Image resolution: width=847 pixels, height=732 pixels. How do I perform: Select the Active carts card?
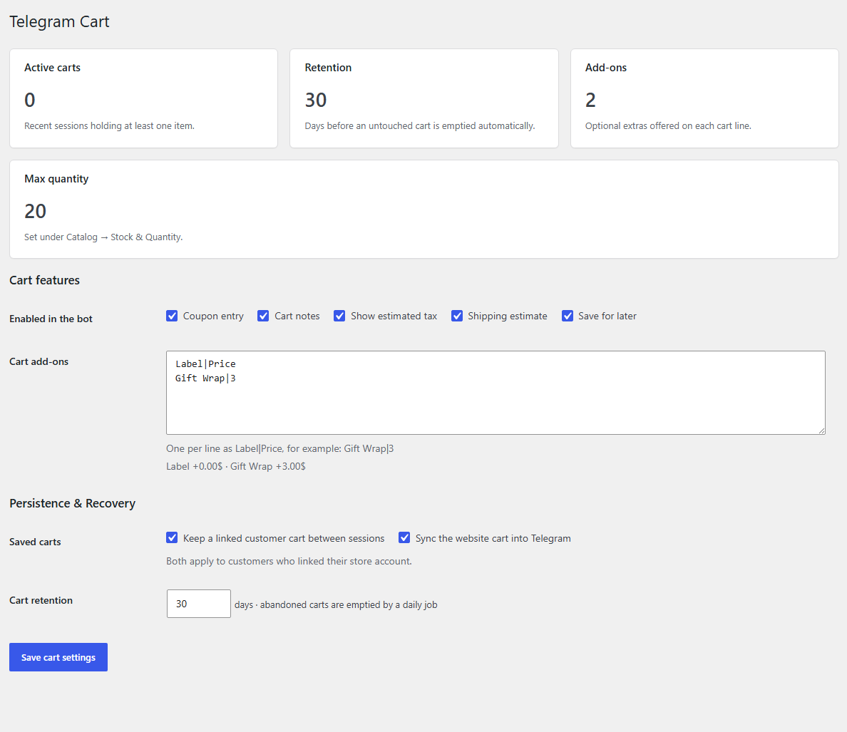click(x=144, y=98)
